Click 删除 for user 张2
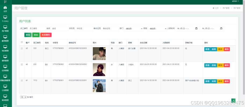The image size is (245, 107). [x=227, y=65]
